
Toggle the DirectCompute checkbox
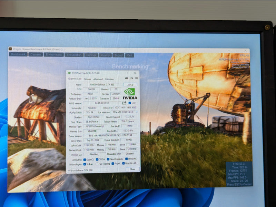[108, 159]
